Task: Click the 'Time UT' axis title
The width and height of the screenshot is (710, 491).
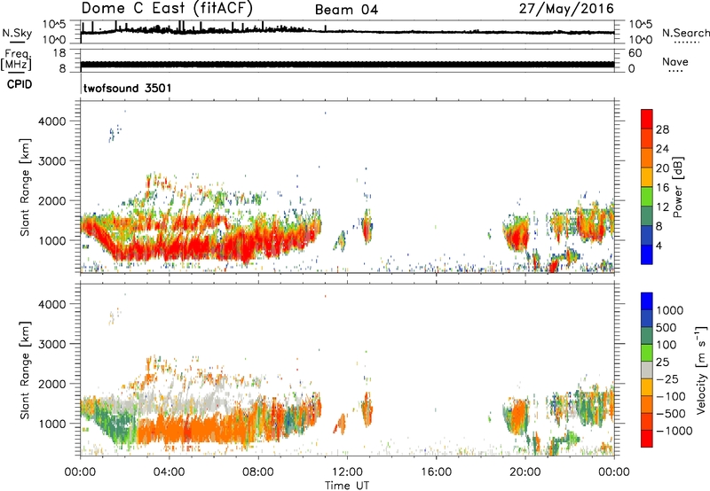Action: 347,486
